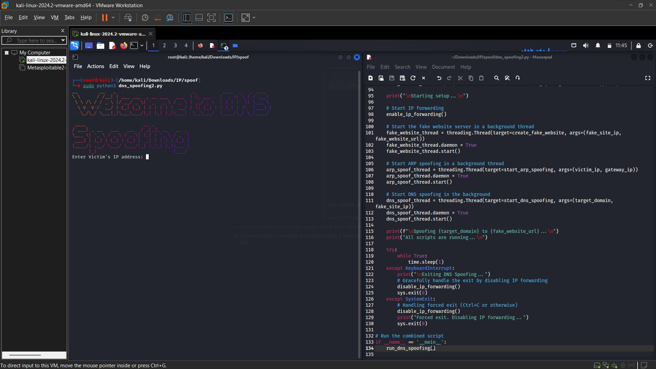
Task: Switch to the Firefox window in taskbar
Action: click(x=200, y=45)
